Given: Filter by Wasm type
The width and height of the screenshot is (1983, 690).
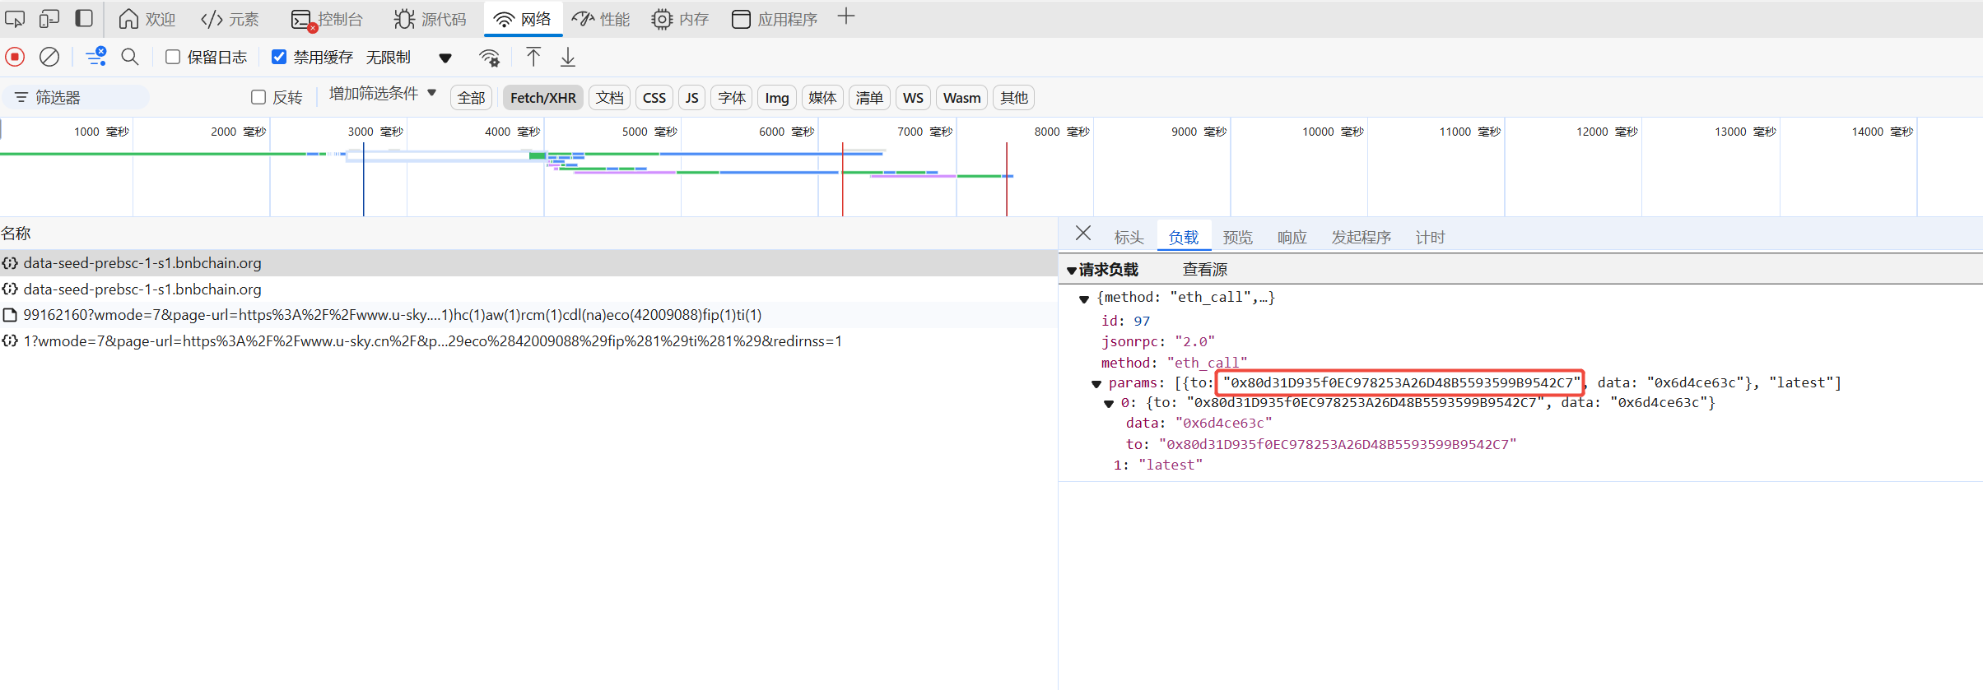Looking at the screenshot, I should [961, 98].
